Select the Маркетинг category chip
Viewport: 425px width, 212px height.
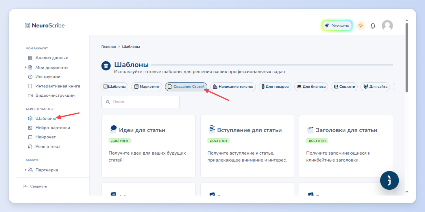pos(147,87)
